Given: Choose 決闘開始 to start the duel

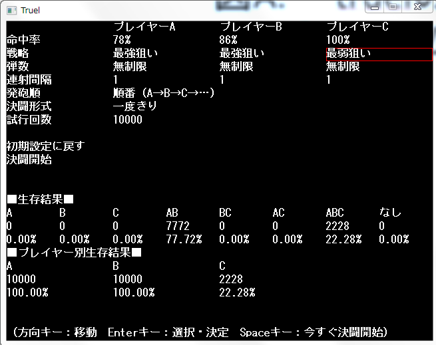Looking at the screenshot, I should [29, 160].
